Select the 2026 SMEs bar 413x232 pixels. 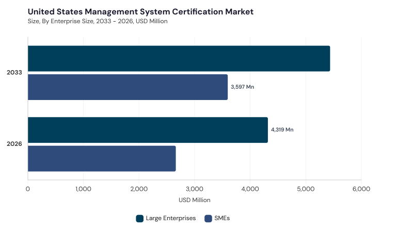[x=102, y=159]
